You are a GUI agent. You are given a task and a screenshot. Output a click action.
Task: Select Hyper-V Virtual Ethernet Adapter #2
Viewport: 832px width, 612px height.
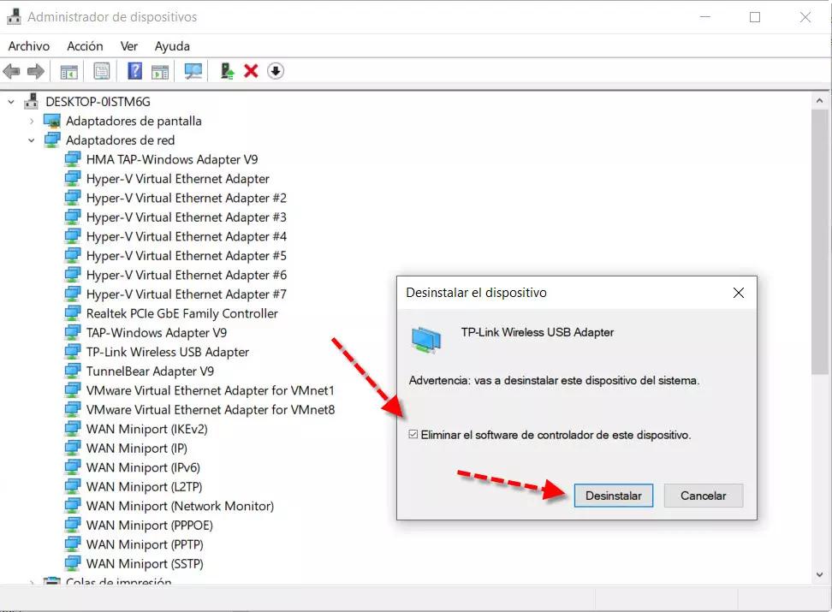(187, 198)
